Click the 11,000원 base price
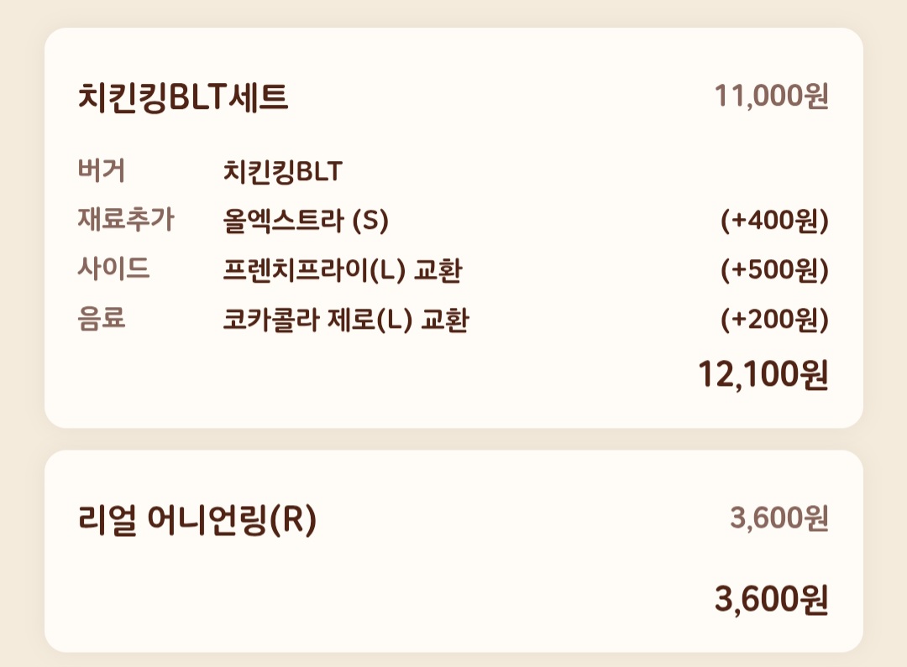This screenshot has width=907, height=667. 772,96
